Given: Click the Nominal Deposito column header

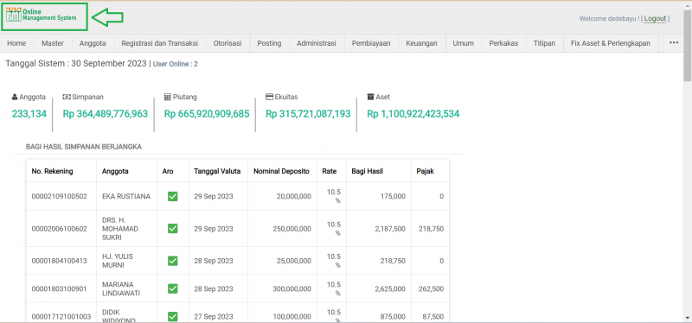Looking at the screenshot, I should click(282, 171).
